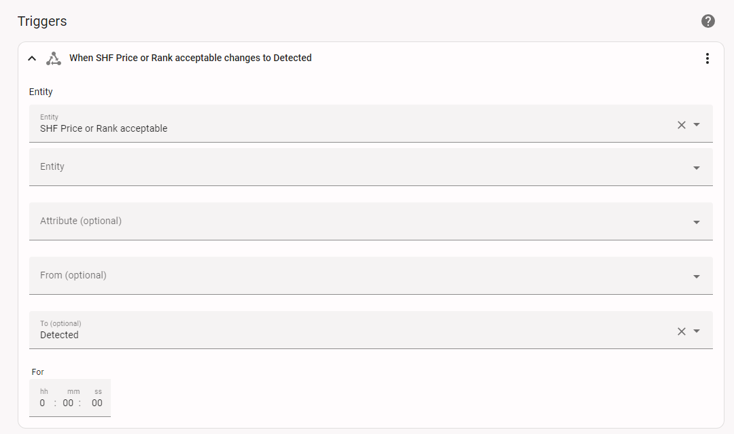Click inside the empty Entity field
This screenshot has width=734, height=434.
click(340, 167)
